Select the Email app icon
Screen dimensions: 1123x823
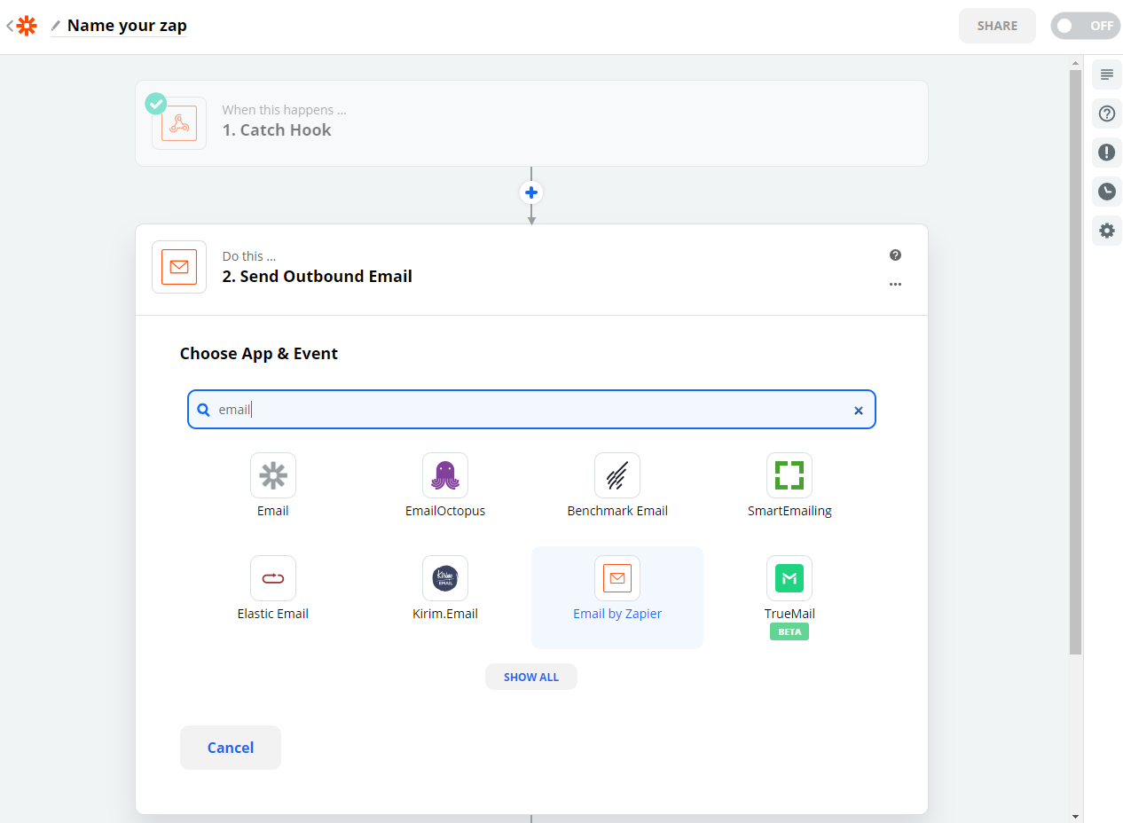coord(273,475)
